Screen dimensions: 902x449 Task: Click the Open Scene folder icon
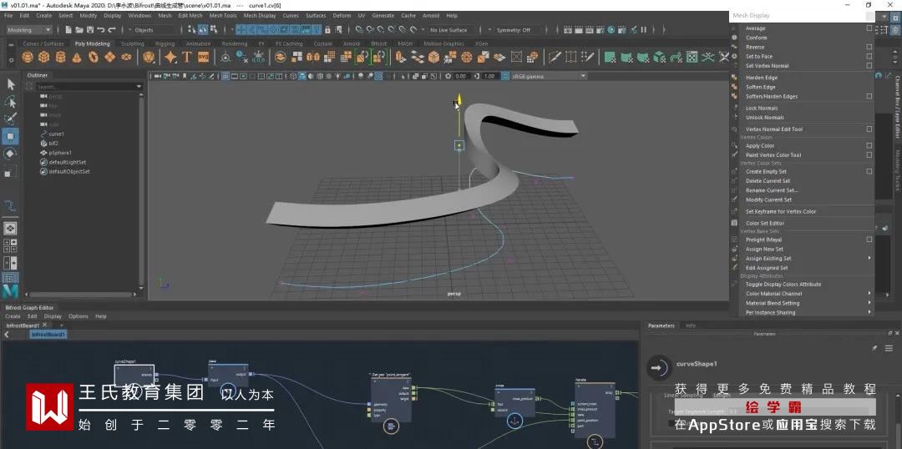pyautogui.click(x=79, y=30)
